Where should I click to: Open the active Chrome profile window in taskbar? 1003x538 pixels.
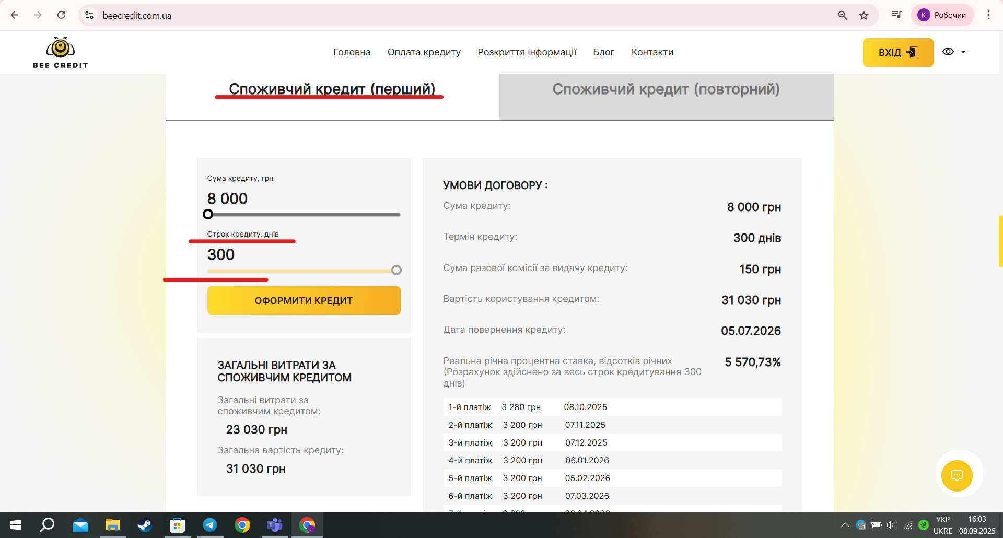coord(307,525)
